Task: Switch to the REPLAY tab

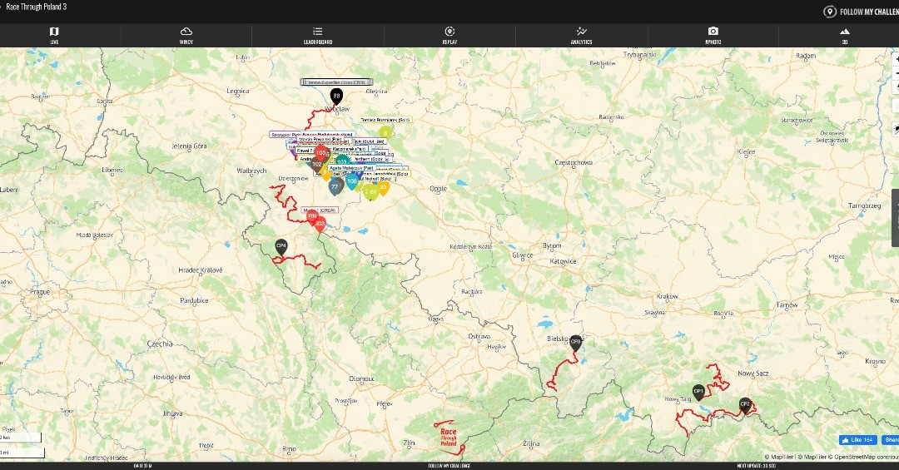Action: (449, 35)
